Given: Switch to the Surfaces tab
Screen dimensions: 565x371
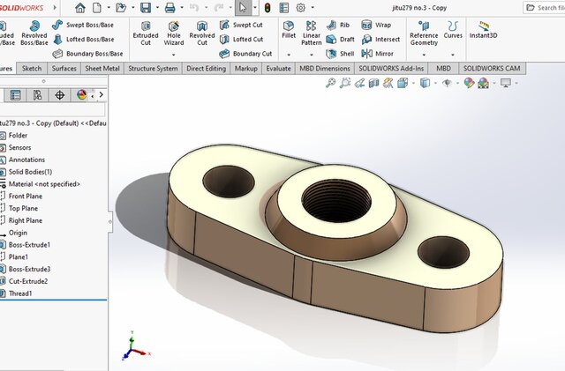Looking at the screenshot, I should (64, 69).
